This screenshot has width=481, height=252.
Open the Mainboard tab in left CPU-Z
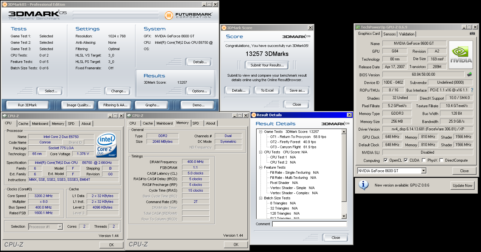(x=40, y=124)
